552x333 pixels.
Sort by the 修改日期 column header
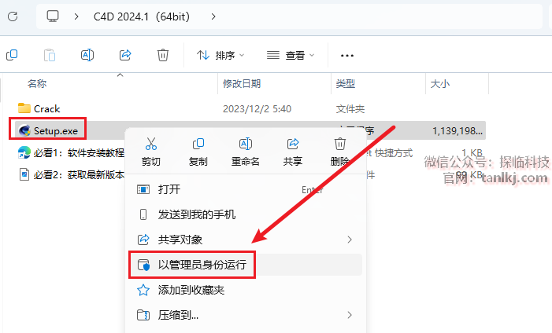242,83
